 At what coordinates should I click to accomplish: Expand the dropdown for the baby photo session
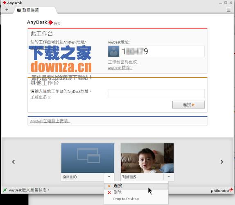point(169,177)
